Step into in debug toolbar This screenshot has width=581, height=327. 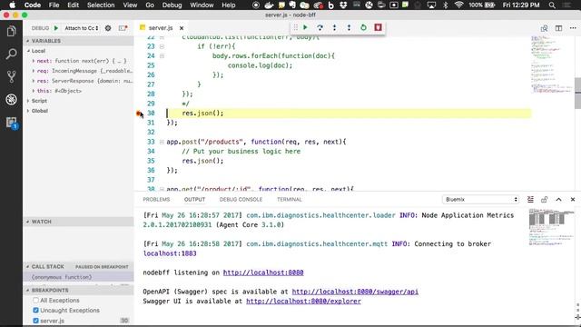(x=334, y=27)
